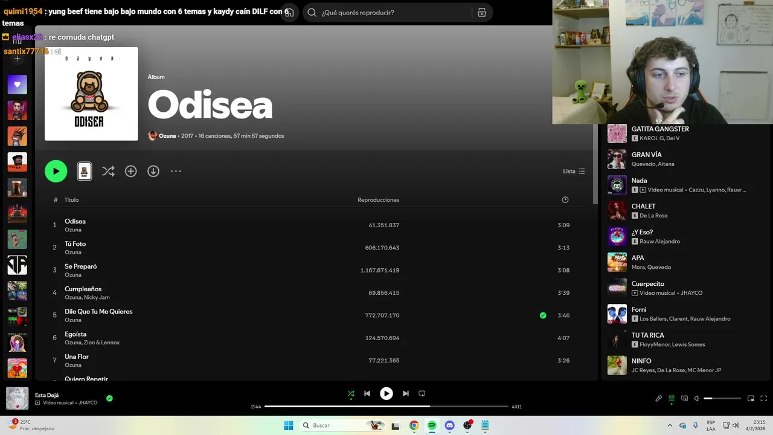Screen dimensions: 773x435
Task: Click the duration clock column header
Action: 565,200
